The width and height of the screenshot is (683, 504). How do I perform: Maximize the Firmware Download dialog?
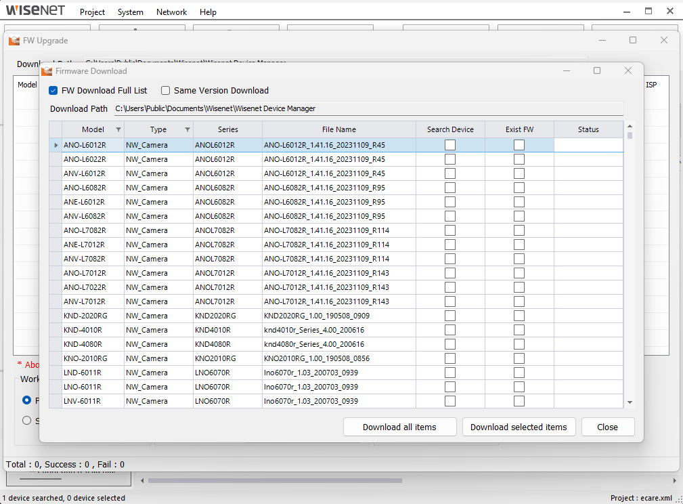pyautogui.click(x=597, y=70)
